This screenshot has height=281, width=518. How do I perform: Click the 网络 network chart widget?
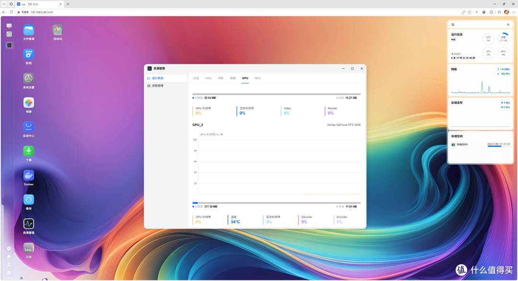(x=480, y=80)
